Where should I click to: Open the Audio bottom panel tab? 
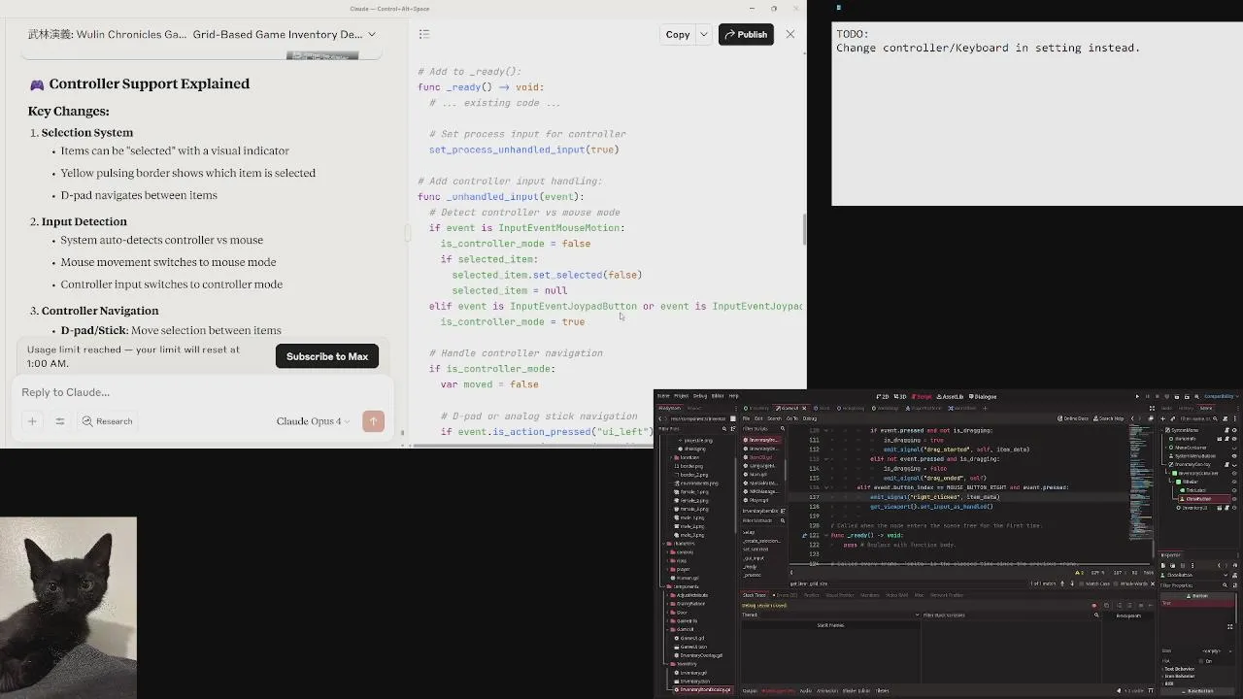coord(806,690)
